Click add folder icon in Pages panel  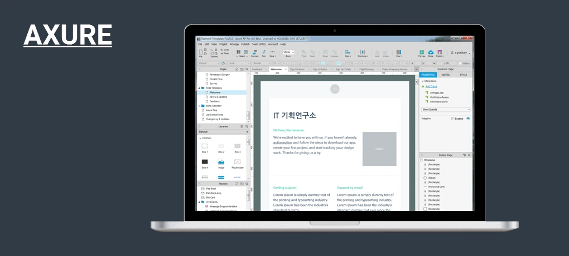[x=242, y=69]
